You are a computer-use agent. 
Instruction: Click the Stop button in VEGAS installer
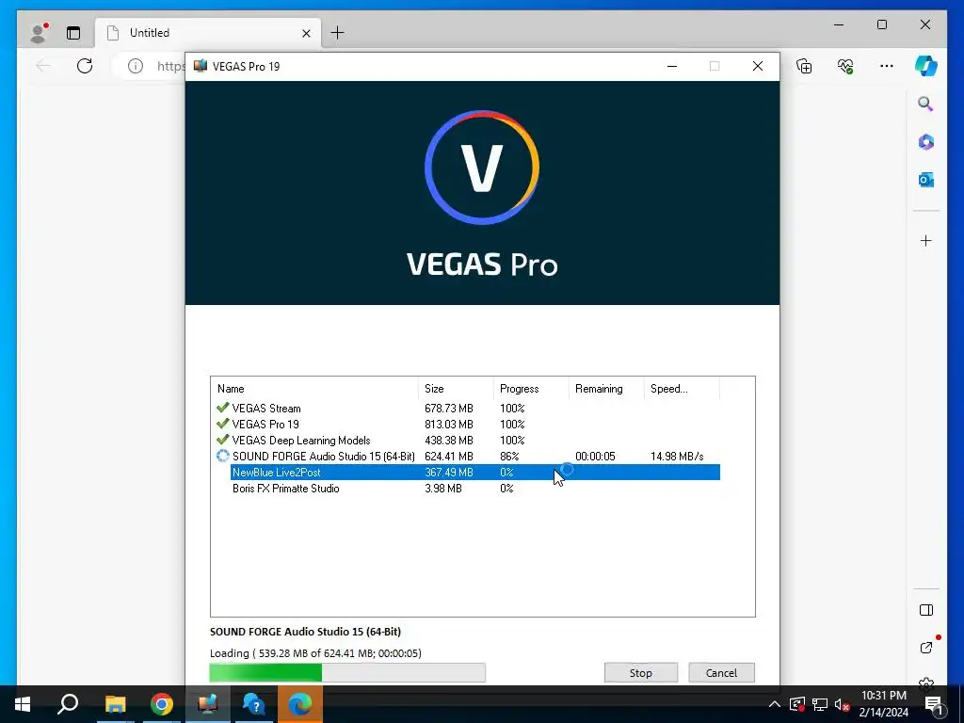640,672
